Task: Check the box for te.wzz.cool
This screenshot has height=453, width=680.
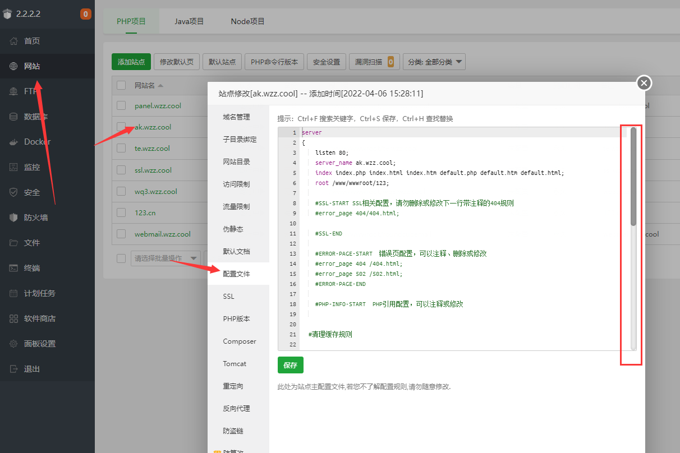Action: (121, 149)
